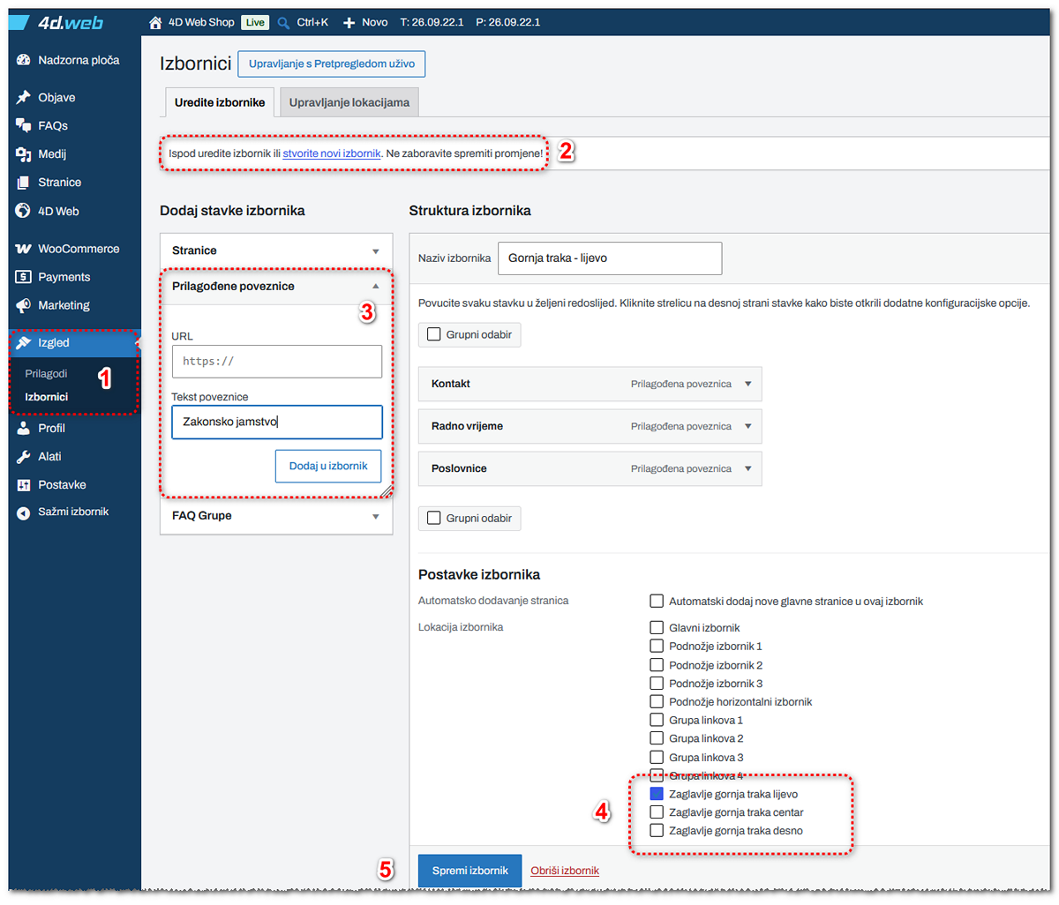The image size is (1059, 905).
Task: Select the Marketing megaphone icon
Action: [24, 305]
